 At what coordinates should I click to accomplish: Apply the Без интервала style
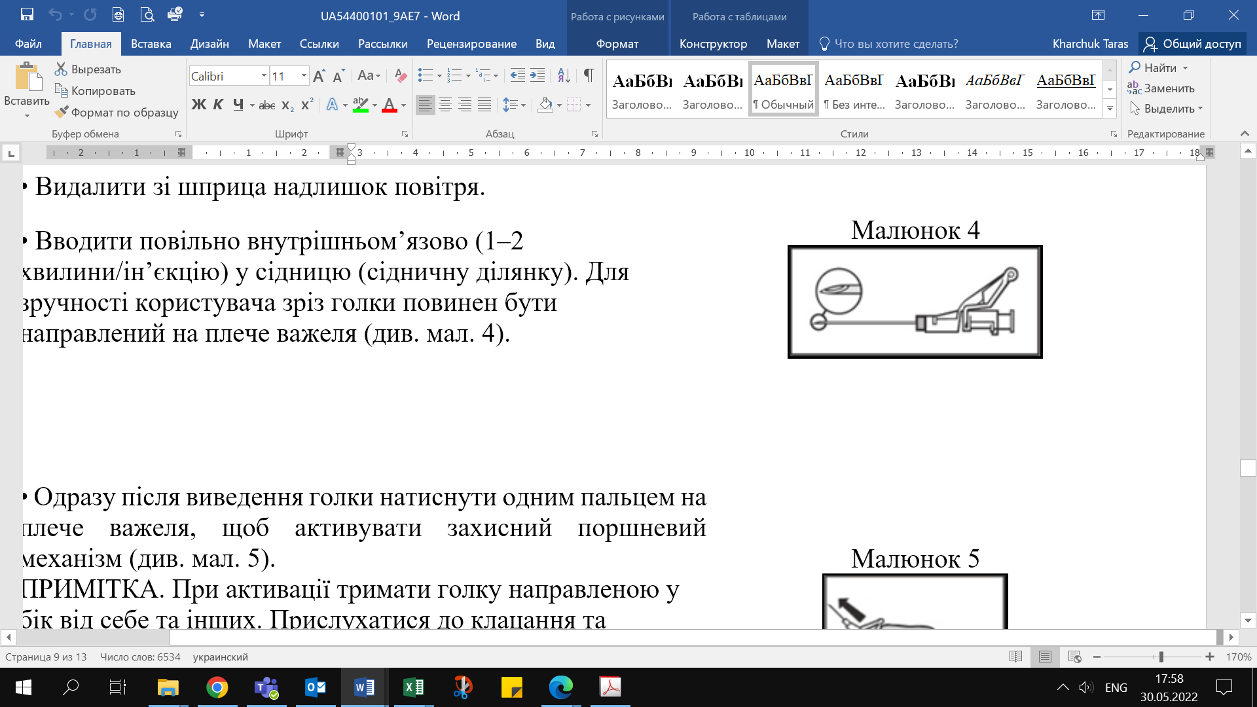click(854, 89)
